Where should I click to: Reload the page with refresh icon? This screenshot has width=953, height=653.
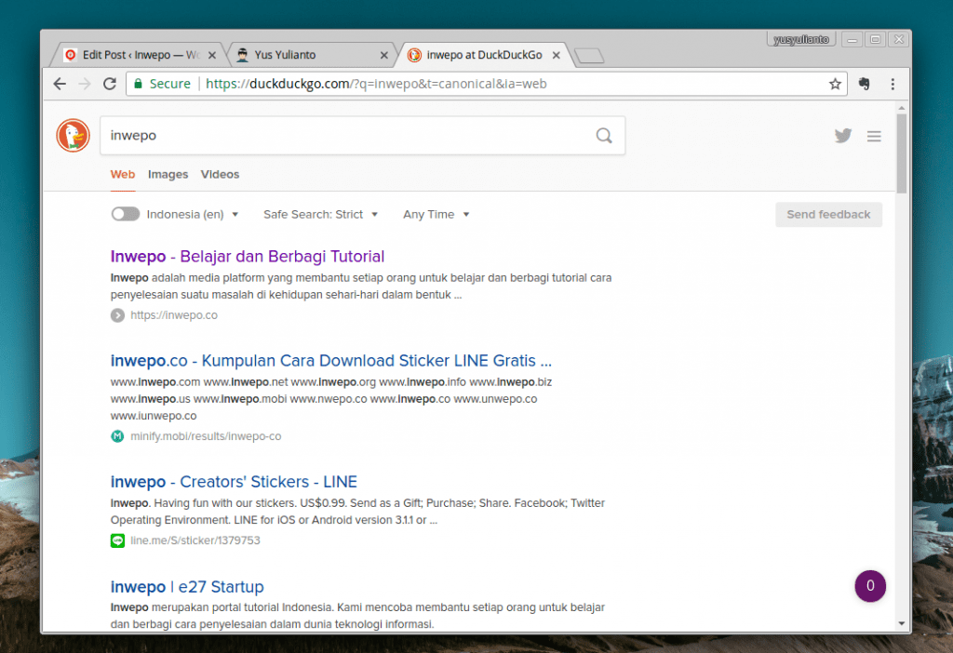pos(110,84)
